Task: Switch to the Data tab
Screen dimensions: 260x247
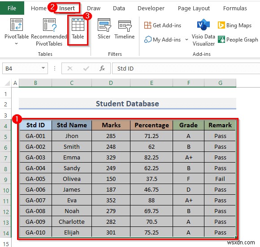Action: [x=119, y=8]
